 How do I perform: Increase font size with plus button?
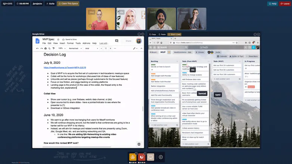pyautogui.click(x=111, y=48)
